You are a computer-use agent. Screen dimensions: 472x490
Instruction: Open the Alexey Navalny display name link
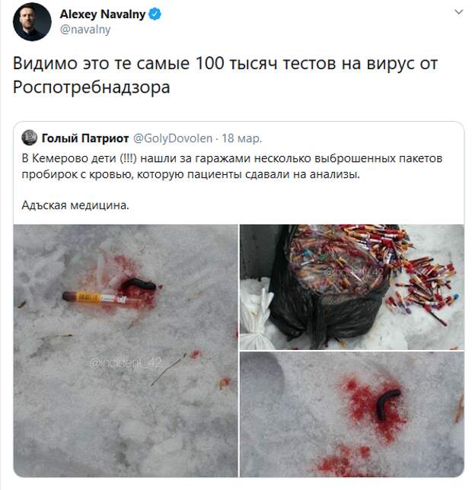point(103,14)
